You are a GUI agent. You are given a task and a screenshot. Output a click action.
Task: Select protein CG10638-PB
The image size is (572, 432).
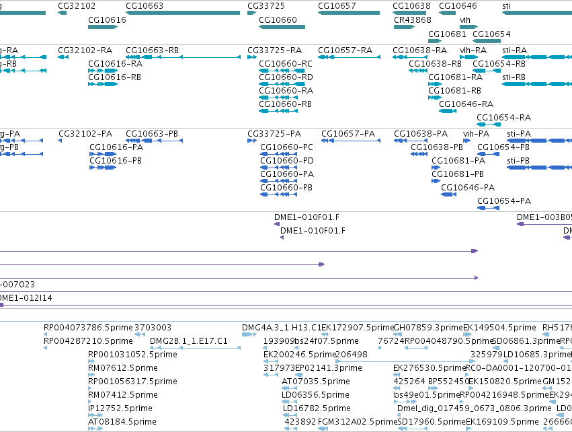(437, 147)
